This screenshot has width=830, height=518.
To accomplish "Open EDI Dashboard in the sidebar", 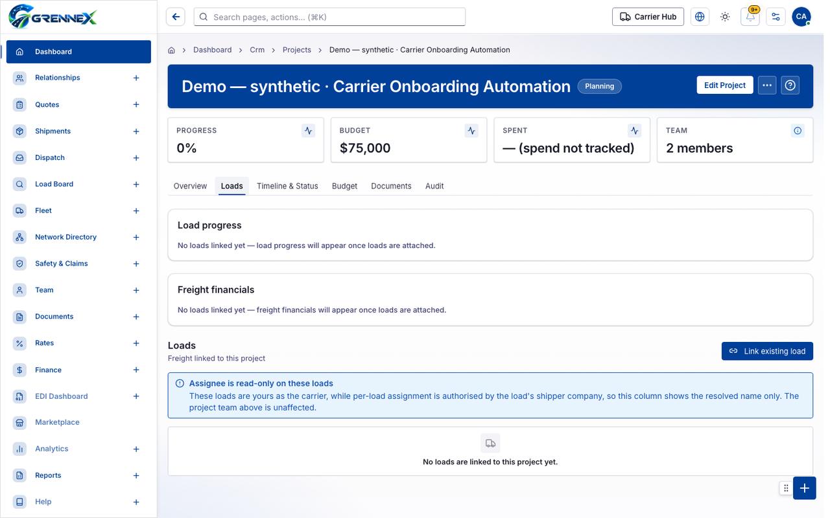I will point(61,396).
